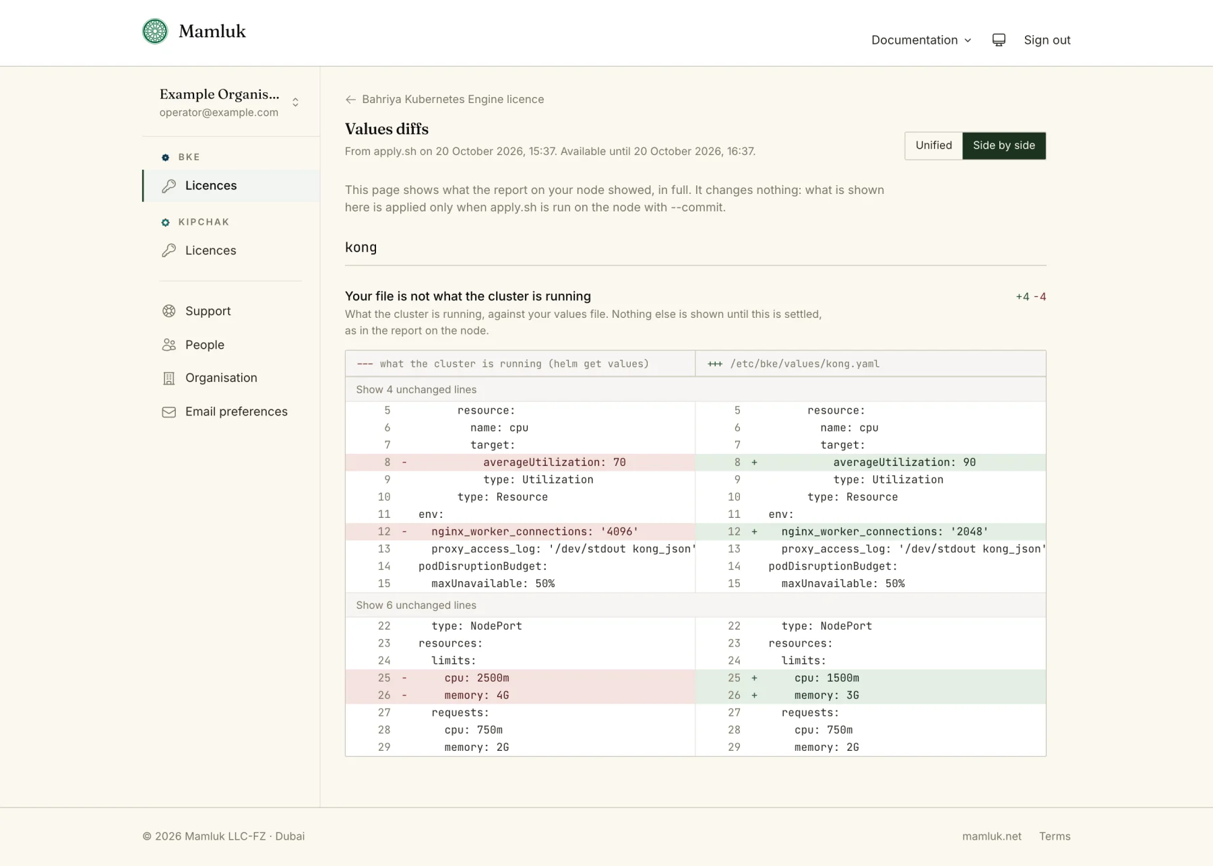1213x866 pixels.
Task: Click the key icon beside BKE Licences
Action: 169,185
